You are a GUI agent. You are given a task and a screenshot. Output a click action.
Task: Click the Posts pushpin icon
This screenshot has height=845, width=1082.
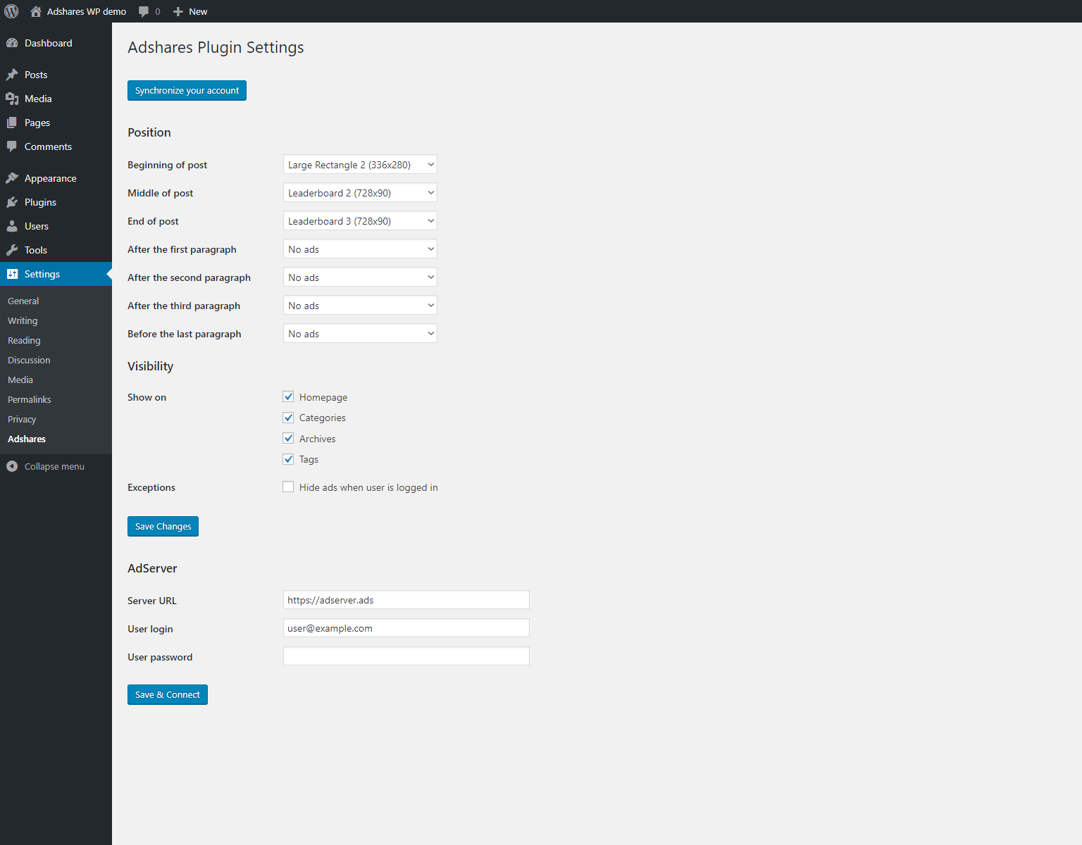[x=12, y=75]
